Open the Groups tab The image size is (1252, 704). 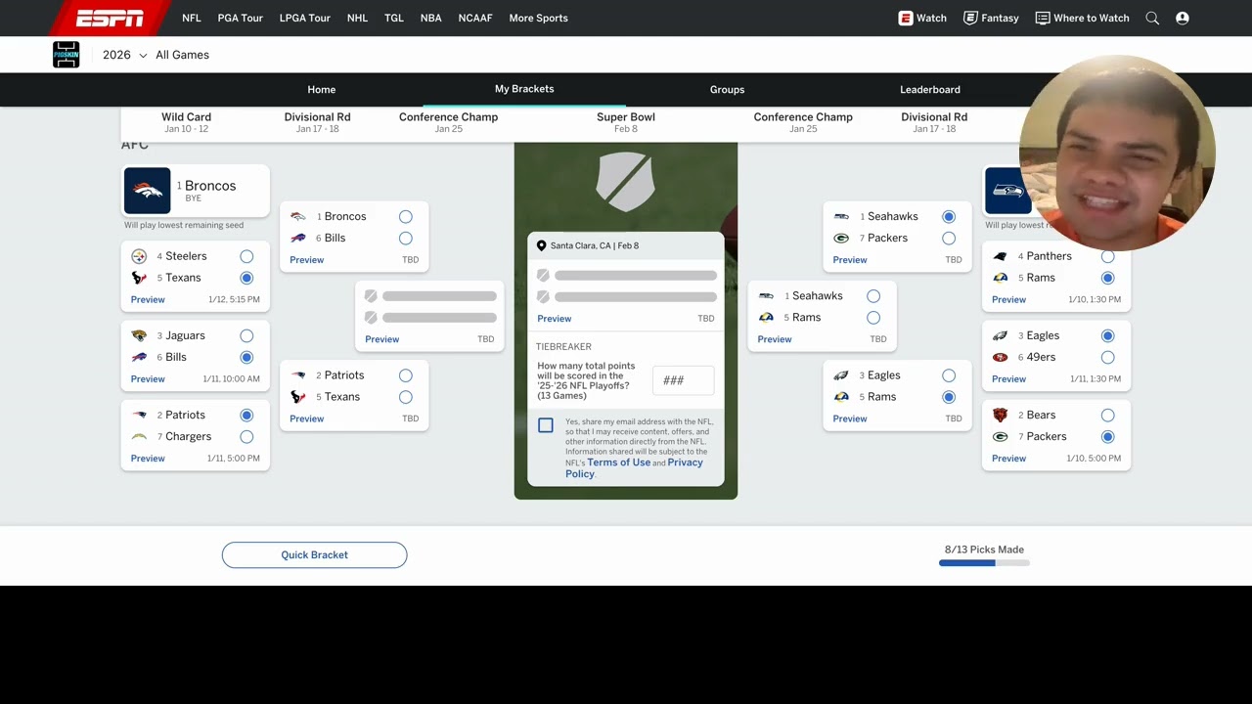[727, 89]
